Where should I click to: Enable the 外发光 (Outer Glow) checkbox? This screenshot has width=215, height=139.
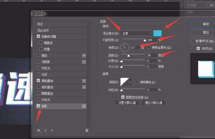pyautogui.click(x=38, y=99)
